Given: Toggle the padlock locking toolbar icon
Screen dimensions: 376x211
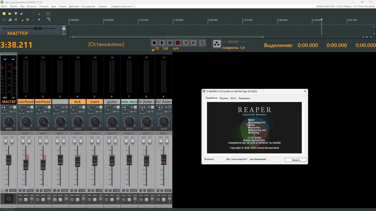Looking at the screenshot, I should click(39, 19).
